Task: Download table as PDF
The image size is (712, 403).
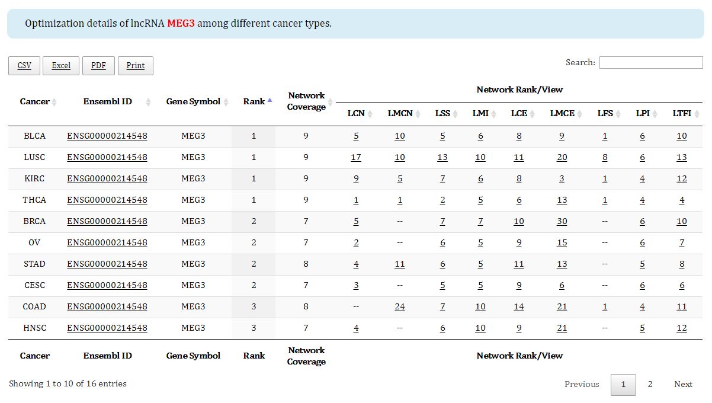Action: point(98,66)
